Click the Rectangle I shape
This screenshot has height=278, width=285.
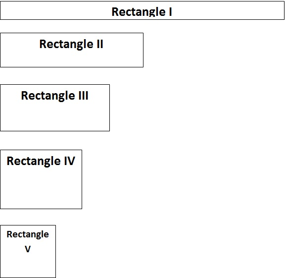click(142, 10)
